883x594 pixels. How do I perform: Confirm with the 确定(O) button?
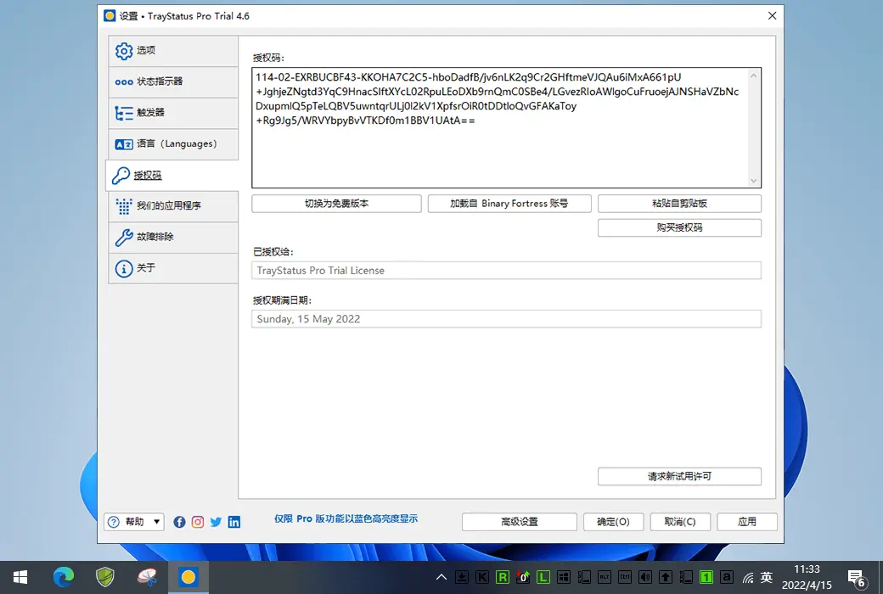coord(613,522)
